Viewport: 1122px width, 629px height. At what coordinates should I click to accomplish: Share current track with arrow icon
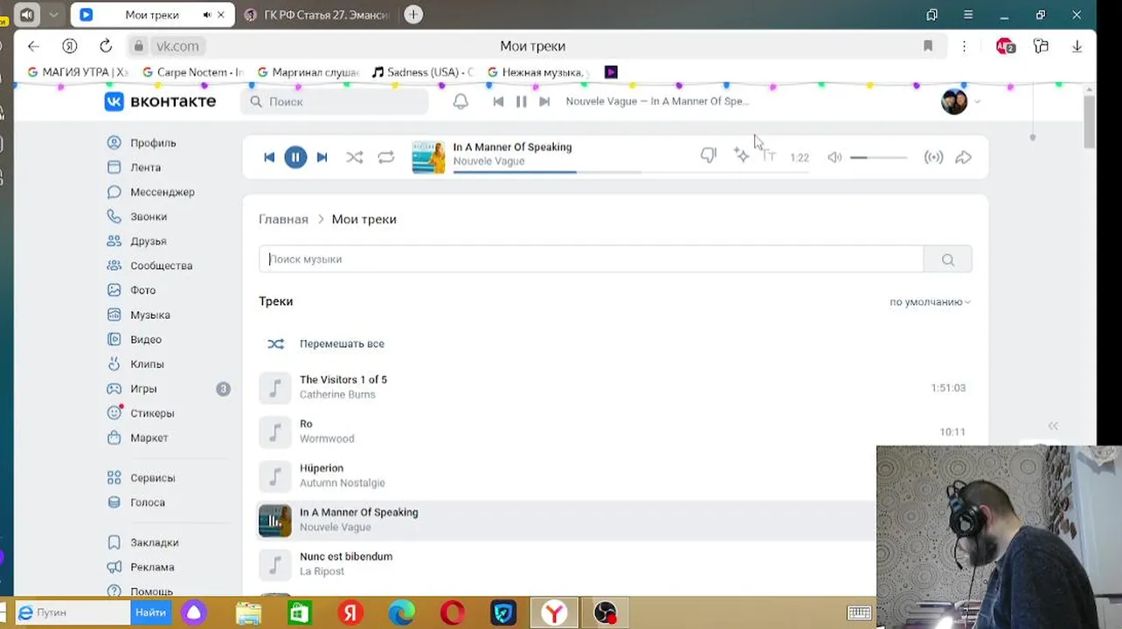coord(963,157)
